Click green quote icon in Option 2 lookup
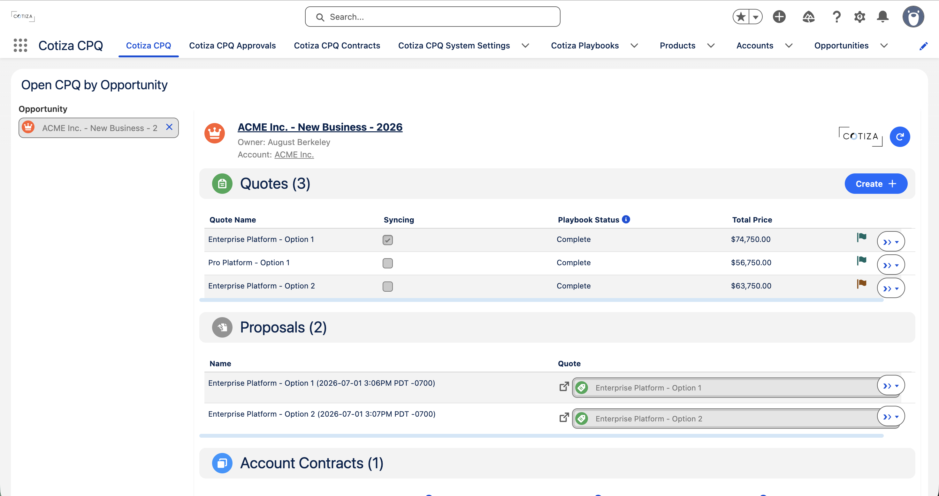This screenshot has width=939, height=496. point(582,419)
